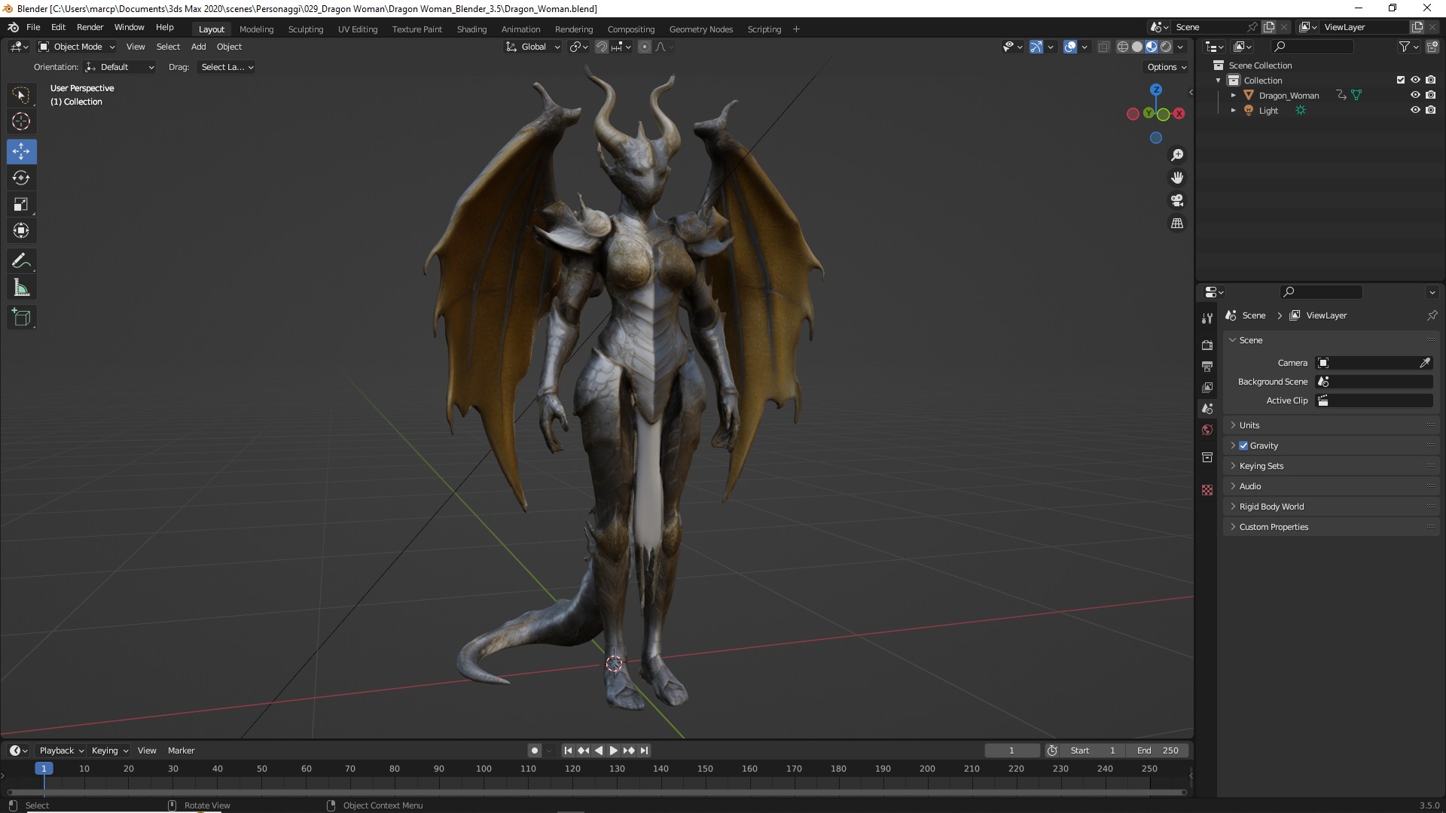Screen dimensions: 1446x813
Task: Switch to material preview shading
Action: [x=1152, y=47]
